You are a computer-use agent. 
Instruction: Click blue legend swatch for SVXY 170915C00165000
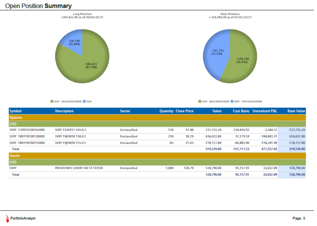click(x=232, y=102)
